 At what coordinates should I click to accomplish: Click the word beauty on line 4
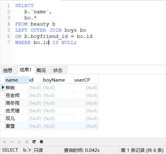40,24
